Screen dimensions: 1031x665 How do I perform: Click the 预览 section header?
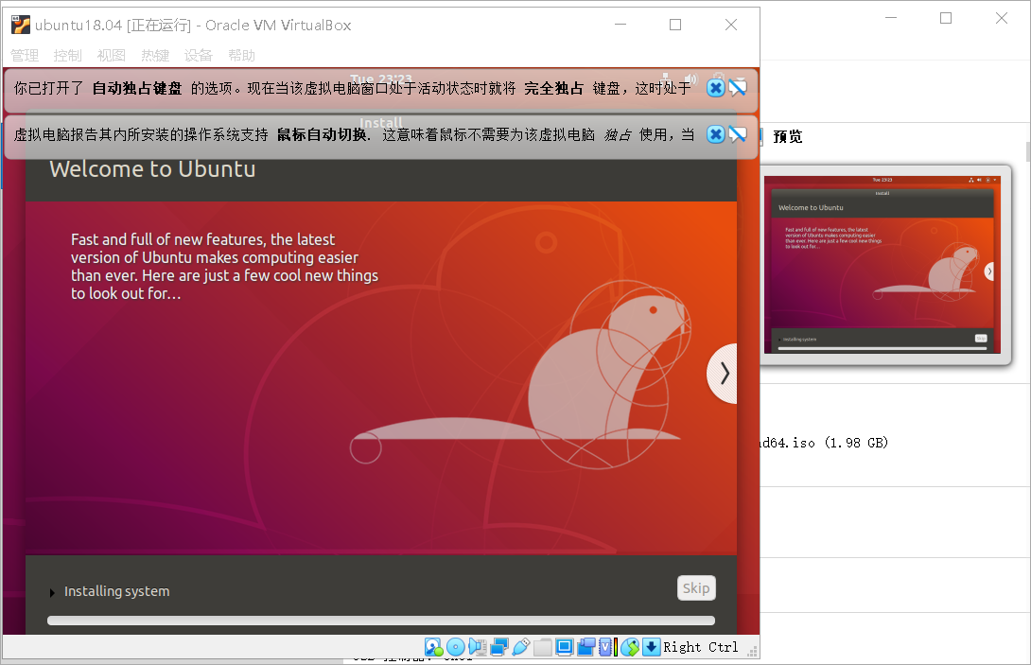[x=788, y=137]
